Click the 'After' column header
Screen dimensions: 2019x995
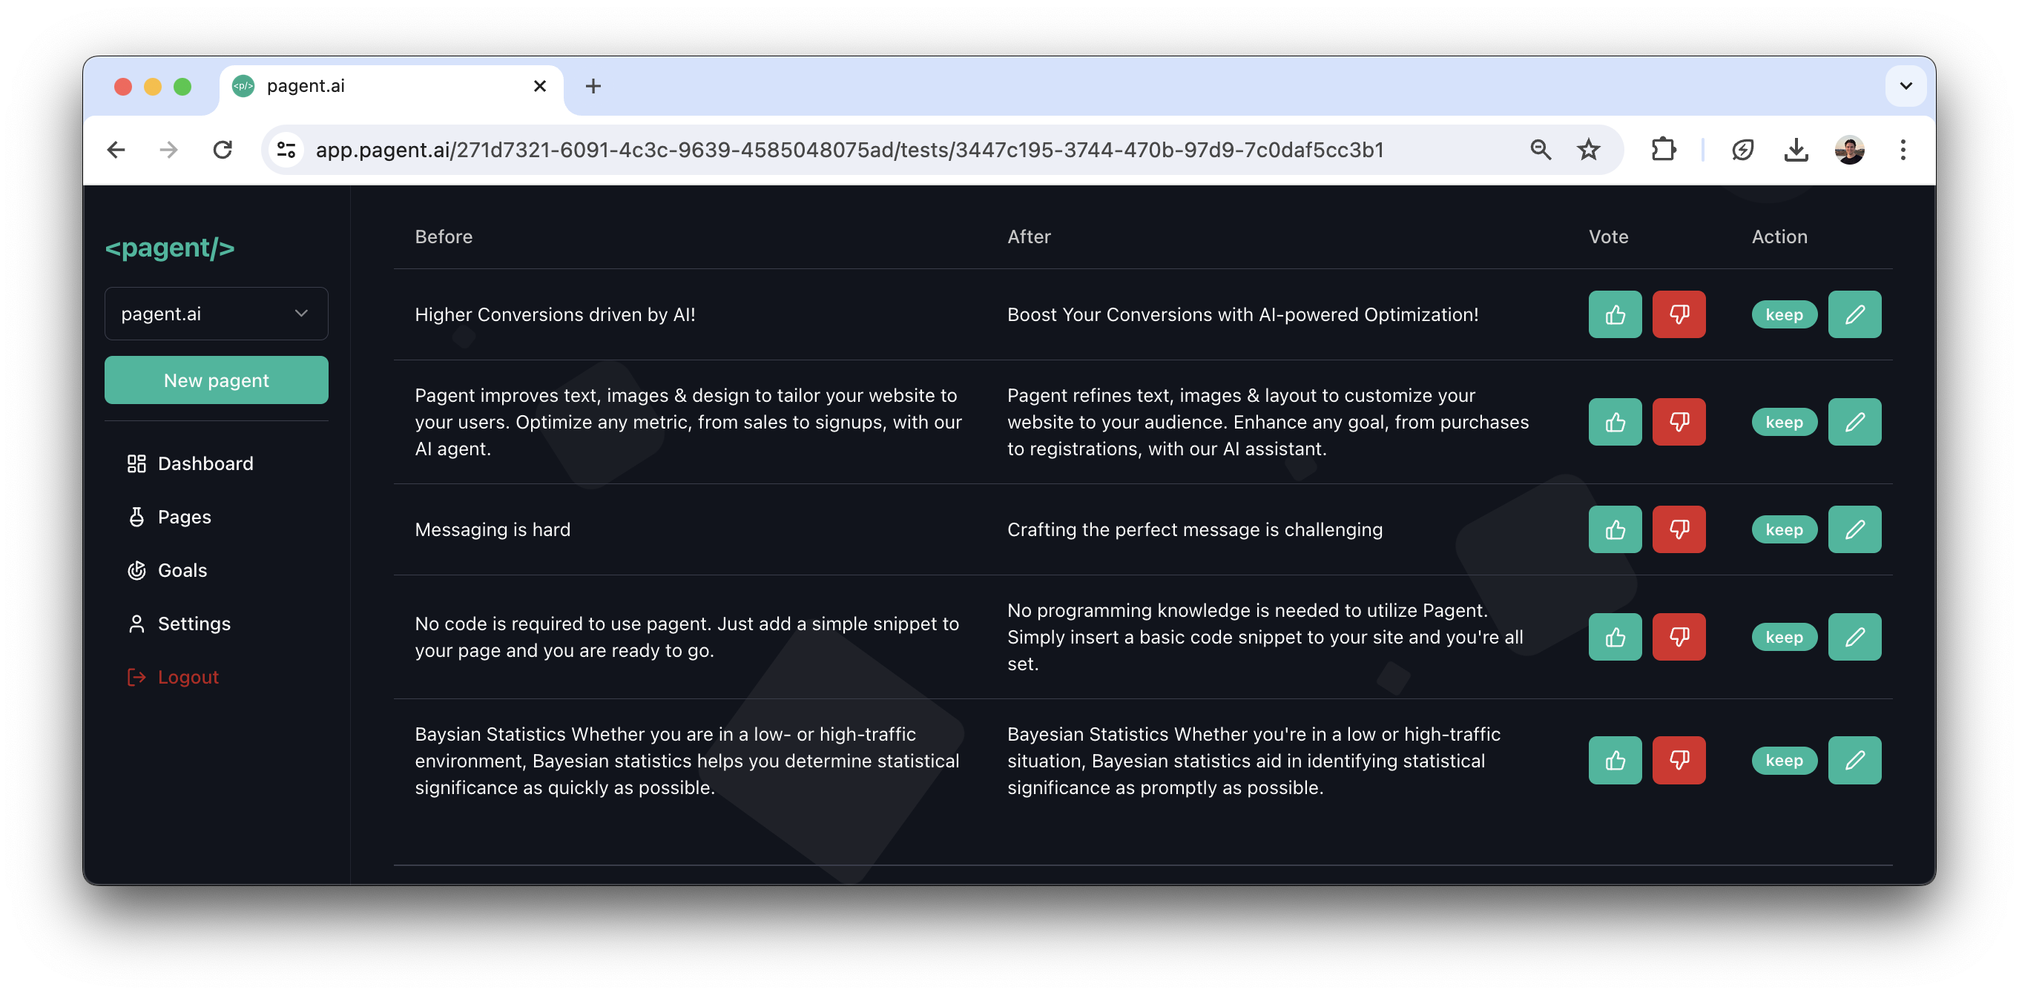1028,236
